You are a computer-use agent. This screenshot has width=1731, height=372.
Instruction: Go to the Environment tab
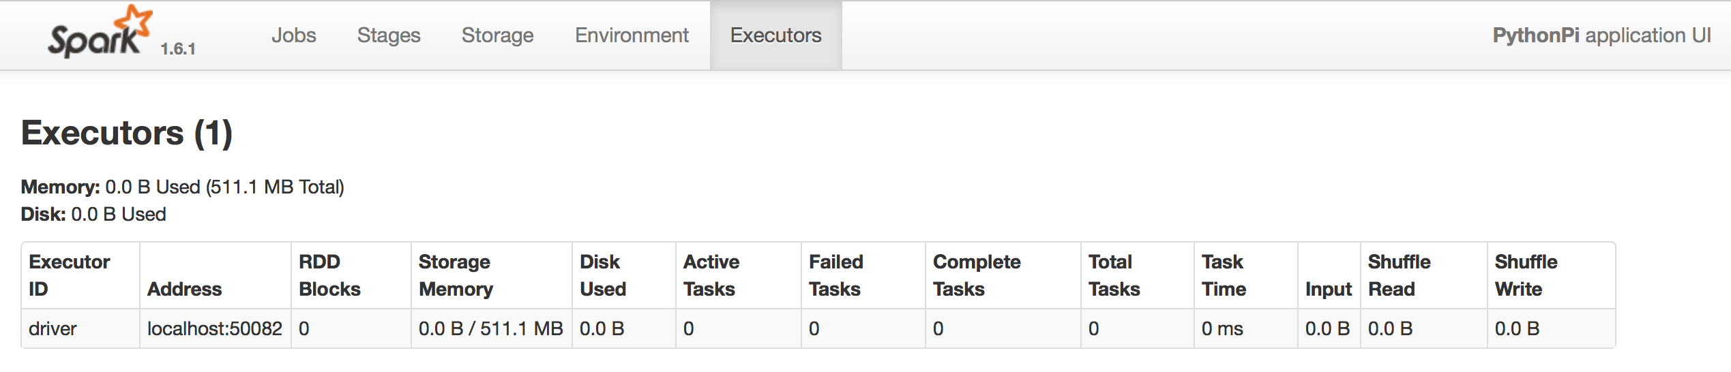pyautogui.click(x=632, y=35)
